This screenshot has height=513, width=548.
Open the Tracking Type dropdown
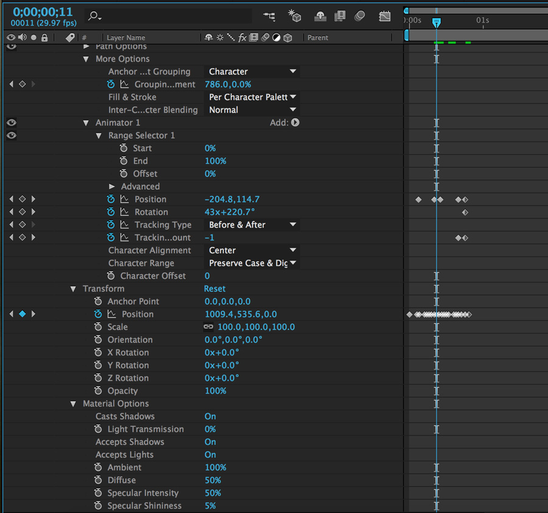tap(251, 225)
